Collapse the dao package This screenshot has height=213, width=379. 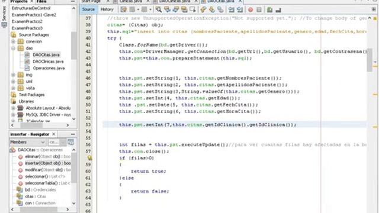click(x=13, y=49)
